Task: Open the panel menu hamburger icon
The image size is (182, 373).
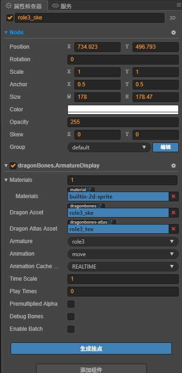Action: [179, 5]
